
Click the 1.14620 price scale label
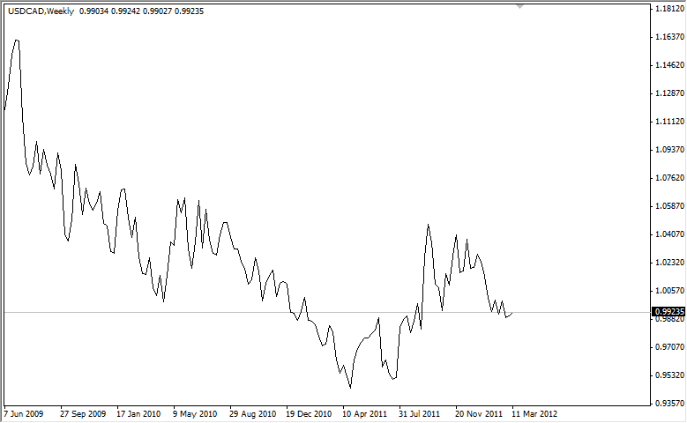point(669,65)
